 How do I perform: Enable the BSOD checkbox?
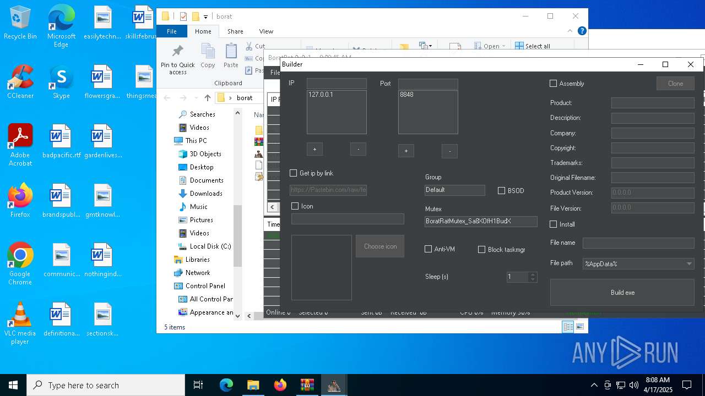(502, 191)
